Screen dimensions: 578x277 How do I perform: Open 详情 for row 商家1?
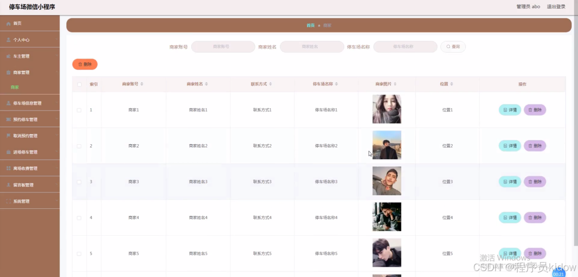510,110
